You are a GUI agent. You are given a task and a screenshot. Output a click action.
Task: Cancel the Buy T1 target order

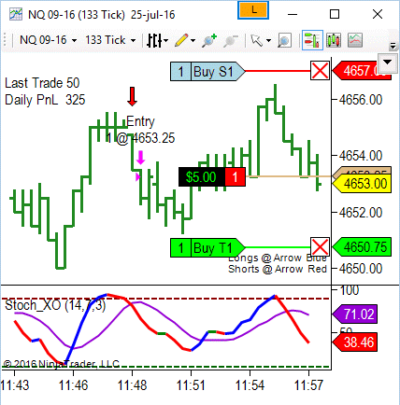[320, 247]
